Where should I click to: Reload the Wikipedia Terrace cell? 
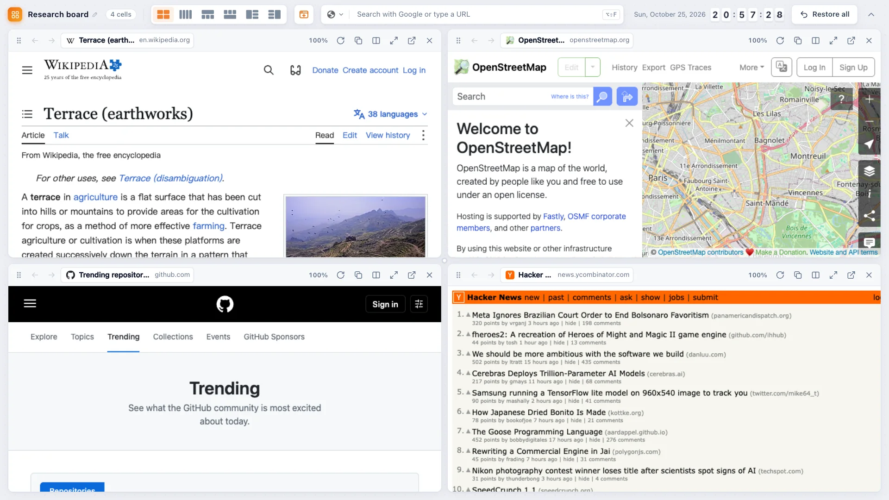[x=340, y=40]
